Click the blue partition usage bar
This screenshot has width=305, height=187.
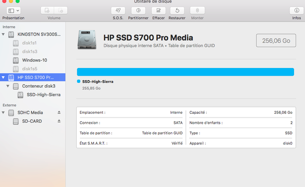(185, 72)
